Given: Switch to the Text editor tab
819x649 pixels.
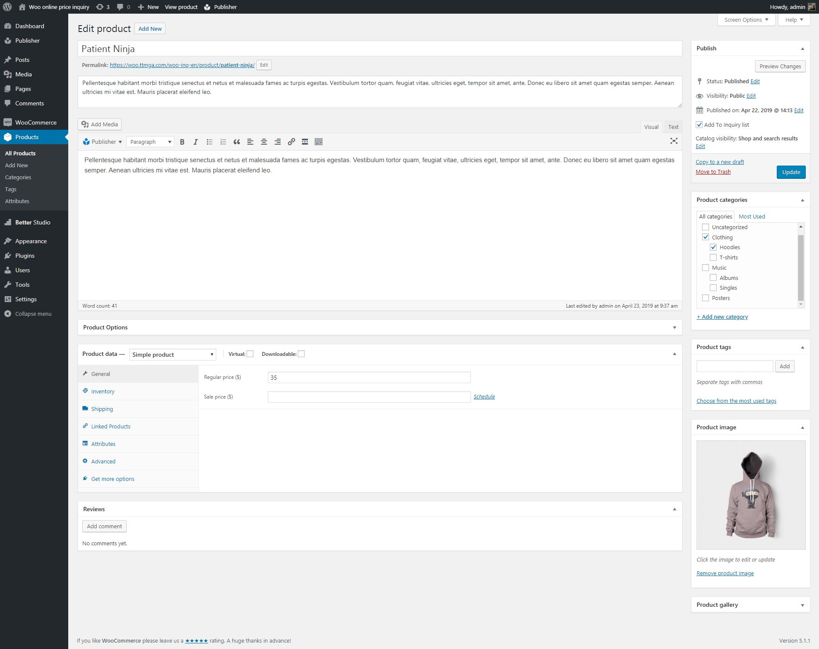Looking at the screenshot, I should click(673, 127).
